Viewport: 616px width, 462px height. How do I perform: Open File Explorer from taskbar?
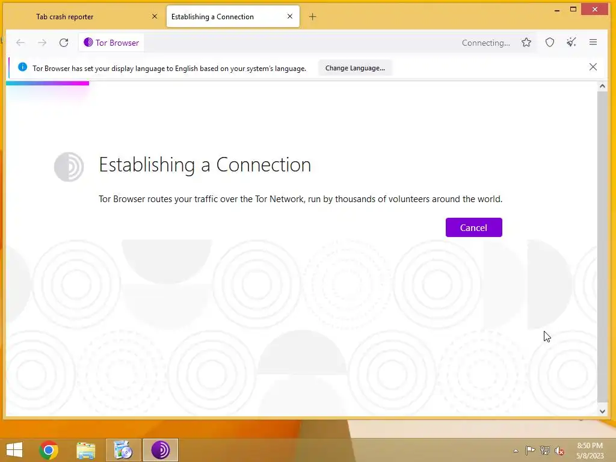point(85,450)
